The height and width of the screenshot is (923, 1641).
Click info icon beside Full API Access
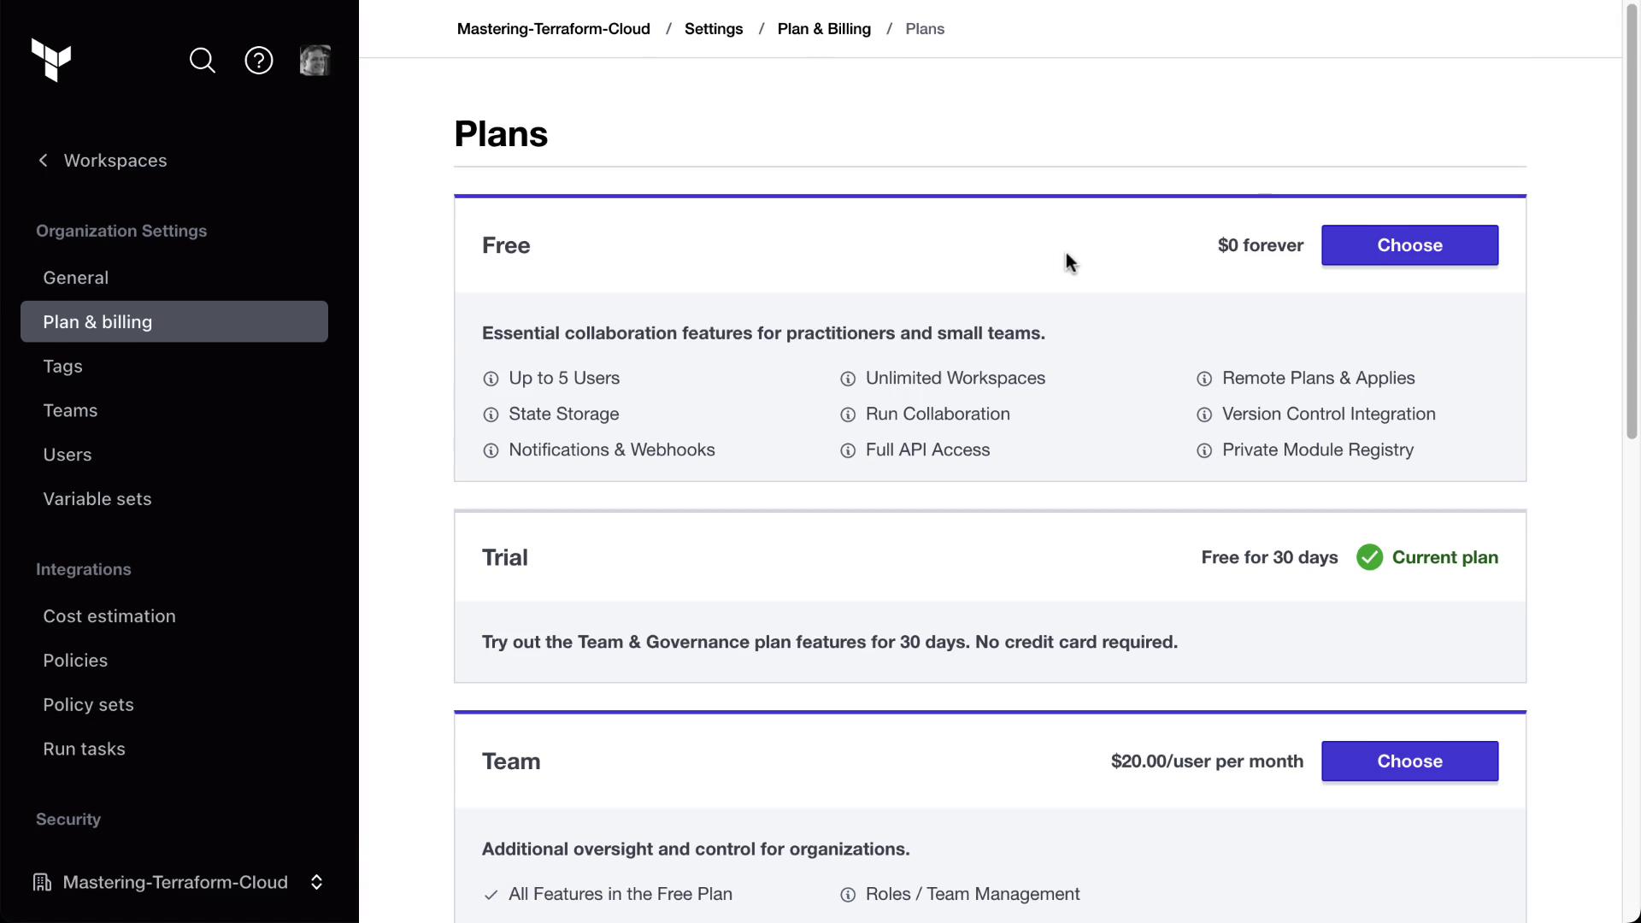click(x=848, y=450)
